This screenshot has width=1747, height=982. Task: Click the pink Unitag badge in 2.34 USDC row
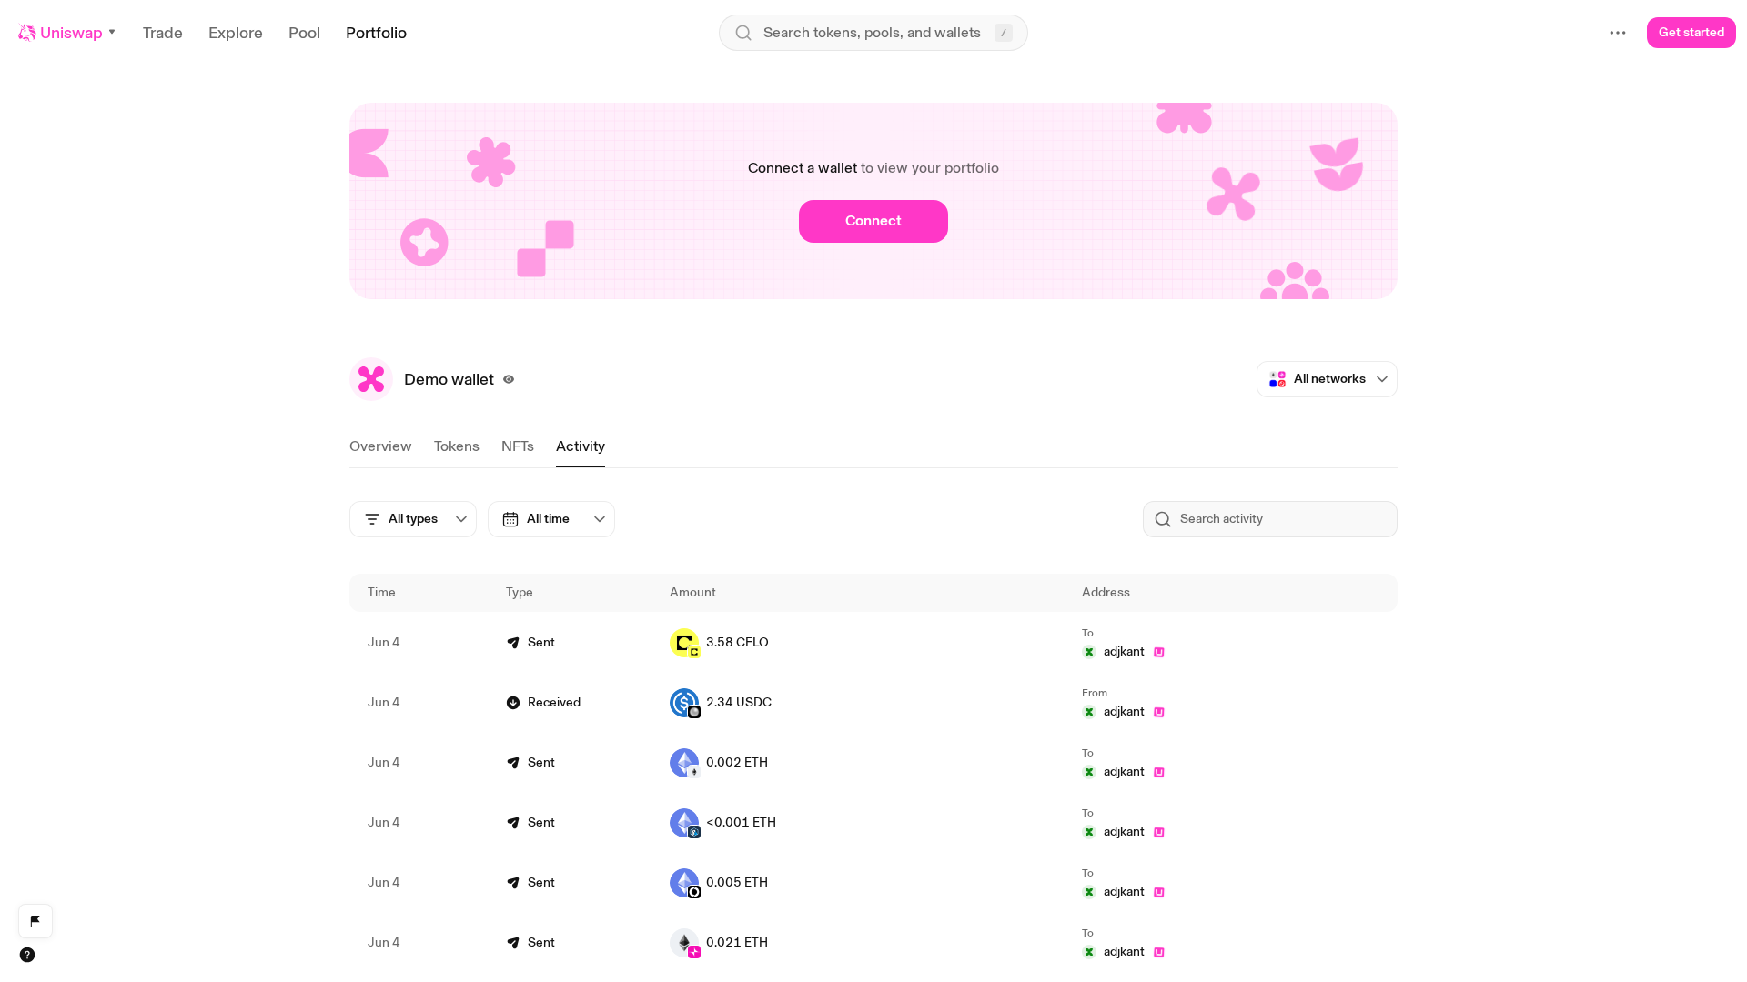(1159, 712)
